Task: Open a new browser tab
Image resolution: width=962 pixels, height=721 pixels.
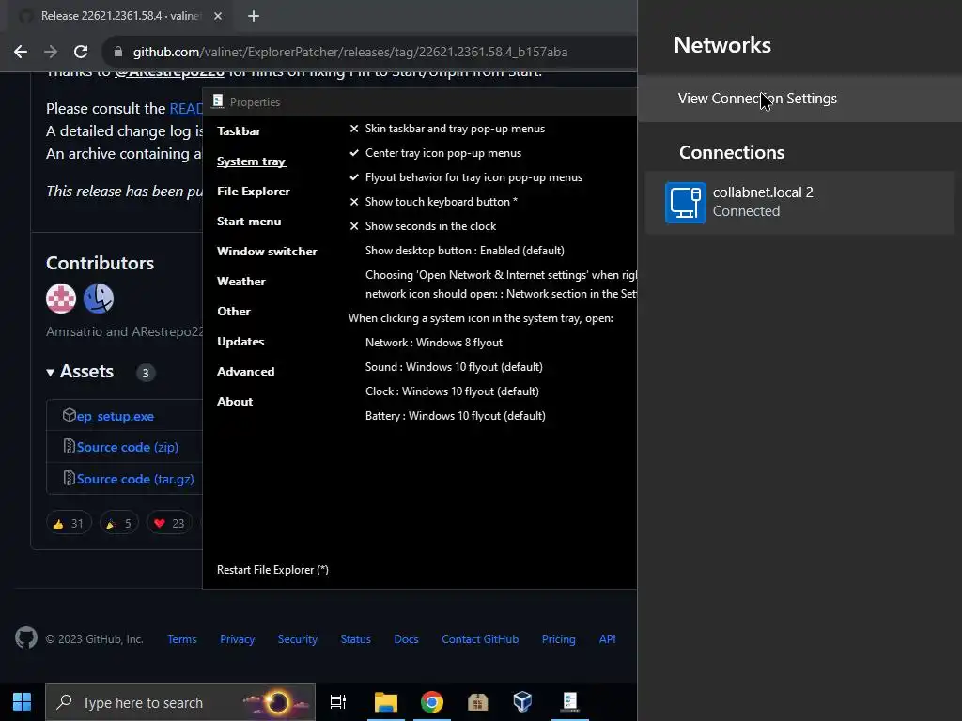Action: (254, 16)
